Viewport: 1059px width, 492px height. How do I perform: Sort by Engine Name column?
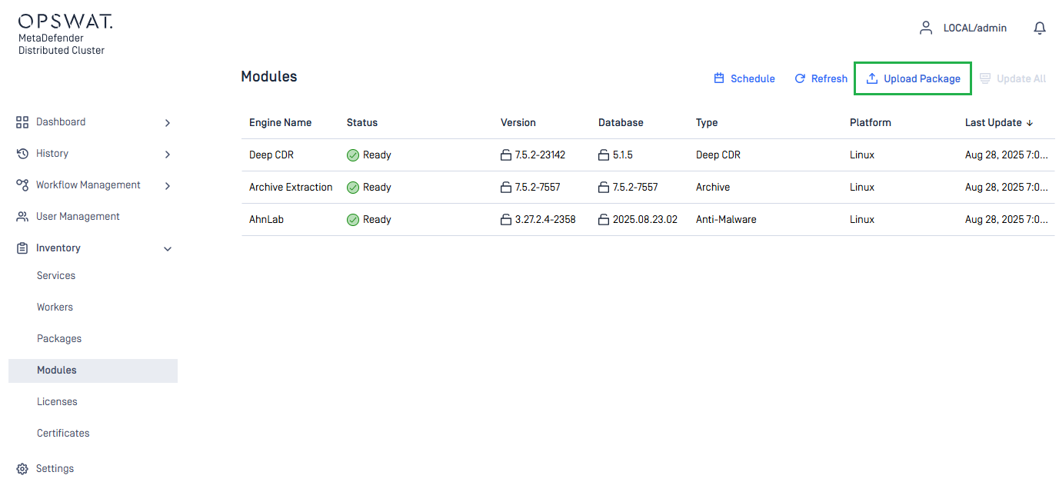click(281, 123)
